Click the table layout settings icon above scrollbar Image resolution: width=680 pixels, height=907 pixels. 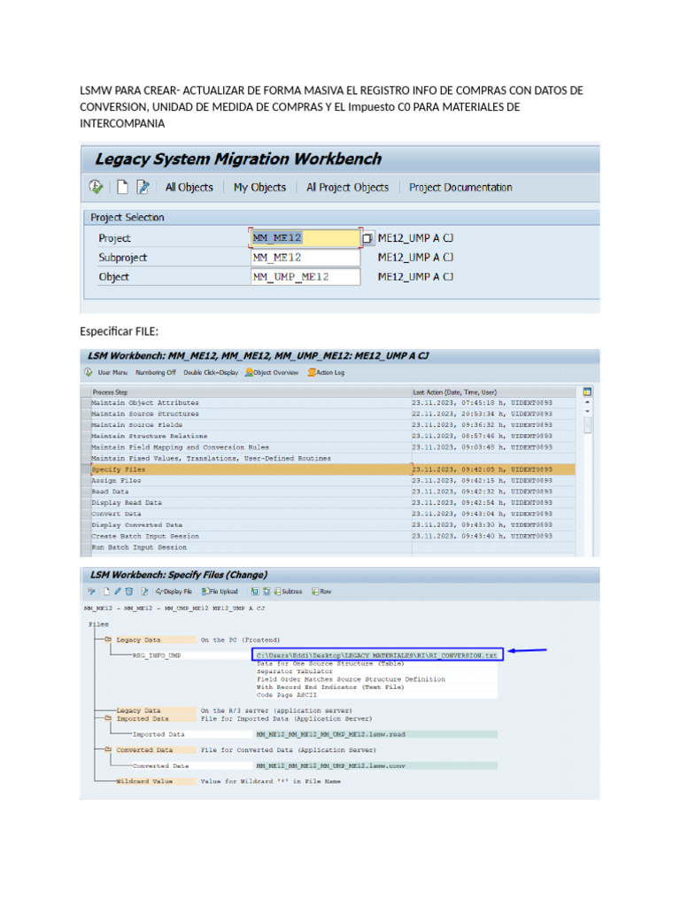point(587,391)
